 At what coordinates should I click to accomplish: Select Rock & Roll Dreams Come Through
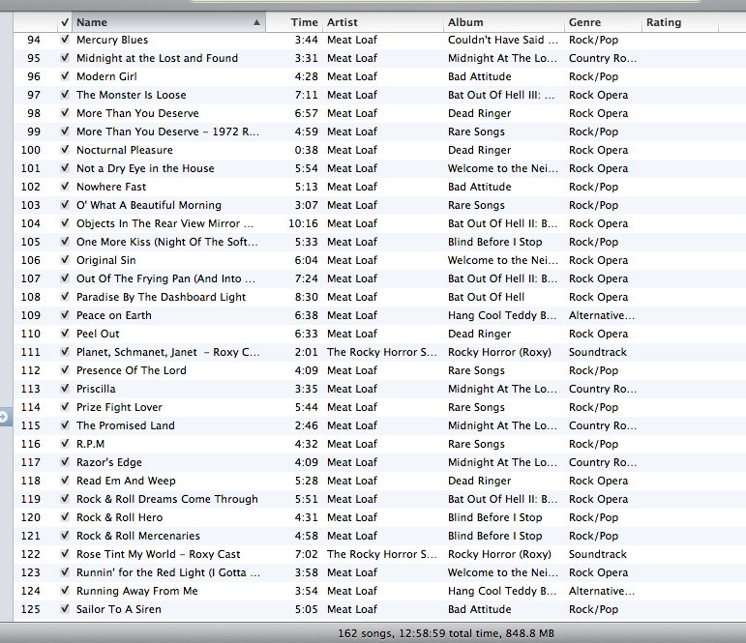(167, 500)
